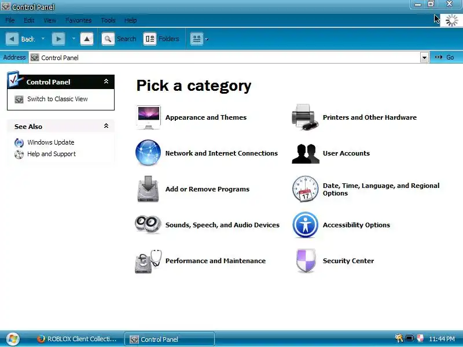This screenshot has height=347, width=463.
Task: Click the Switch to Classic View icon
Action: [19, 99]
